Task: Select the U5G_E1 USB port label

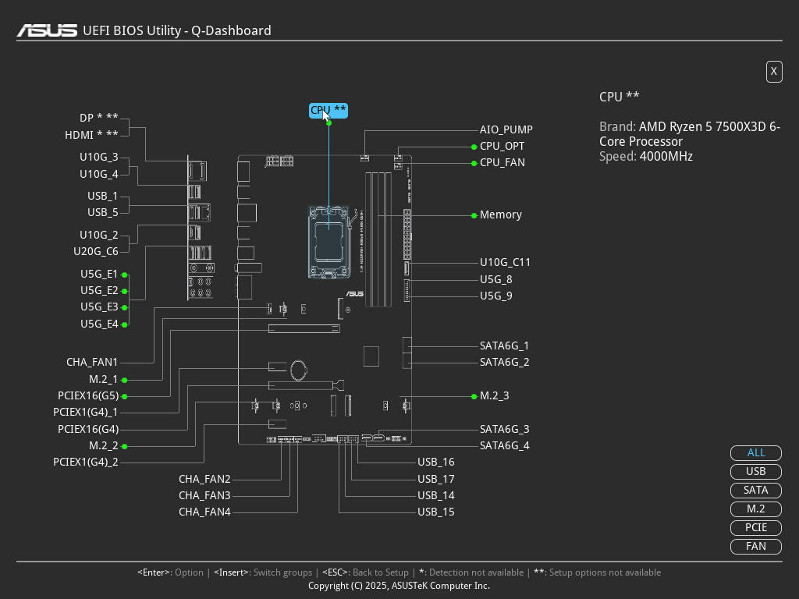Action: tap(99, 275)
